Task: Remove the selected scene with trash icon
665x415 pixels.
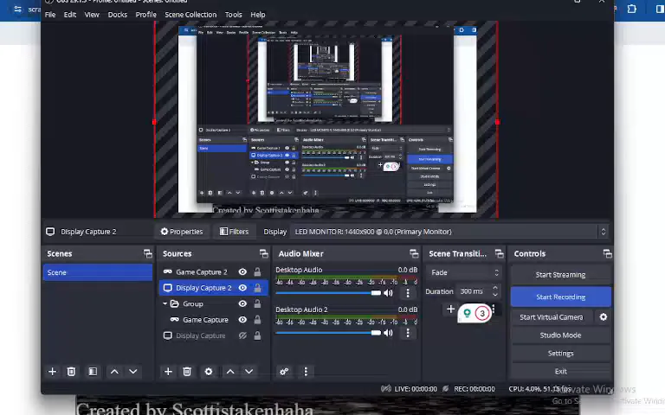Action: 71,372
